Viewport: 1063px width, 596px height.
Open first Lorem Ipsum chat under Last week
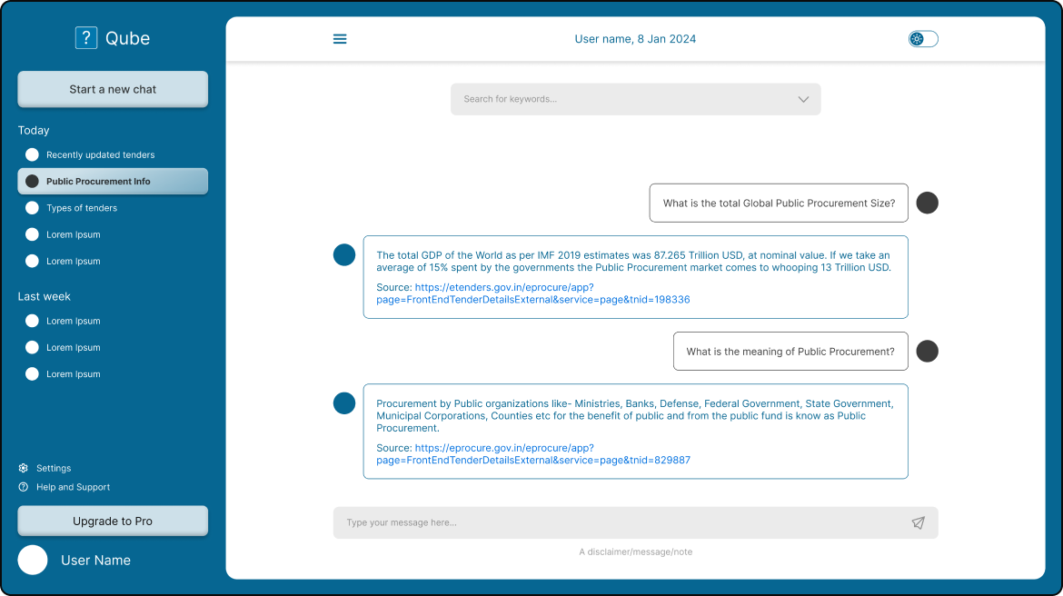click(73, 321)
